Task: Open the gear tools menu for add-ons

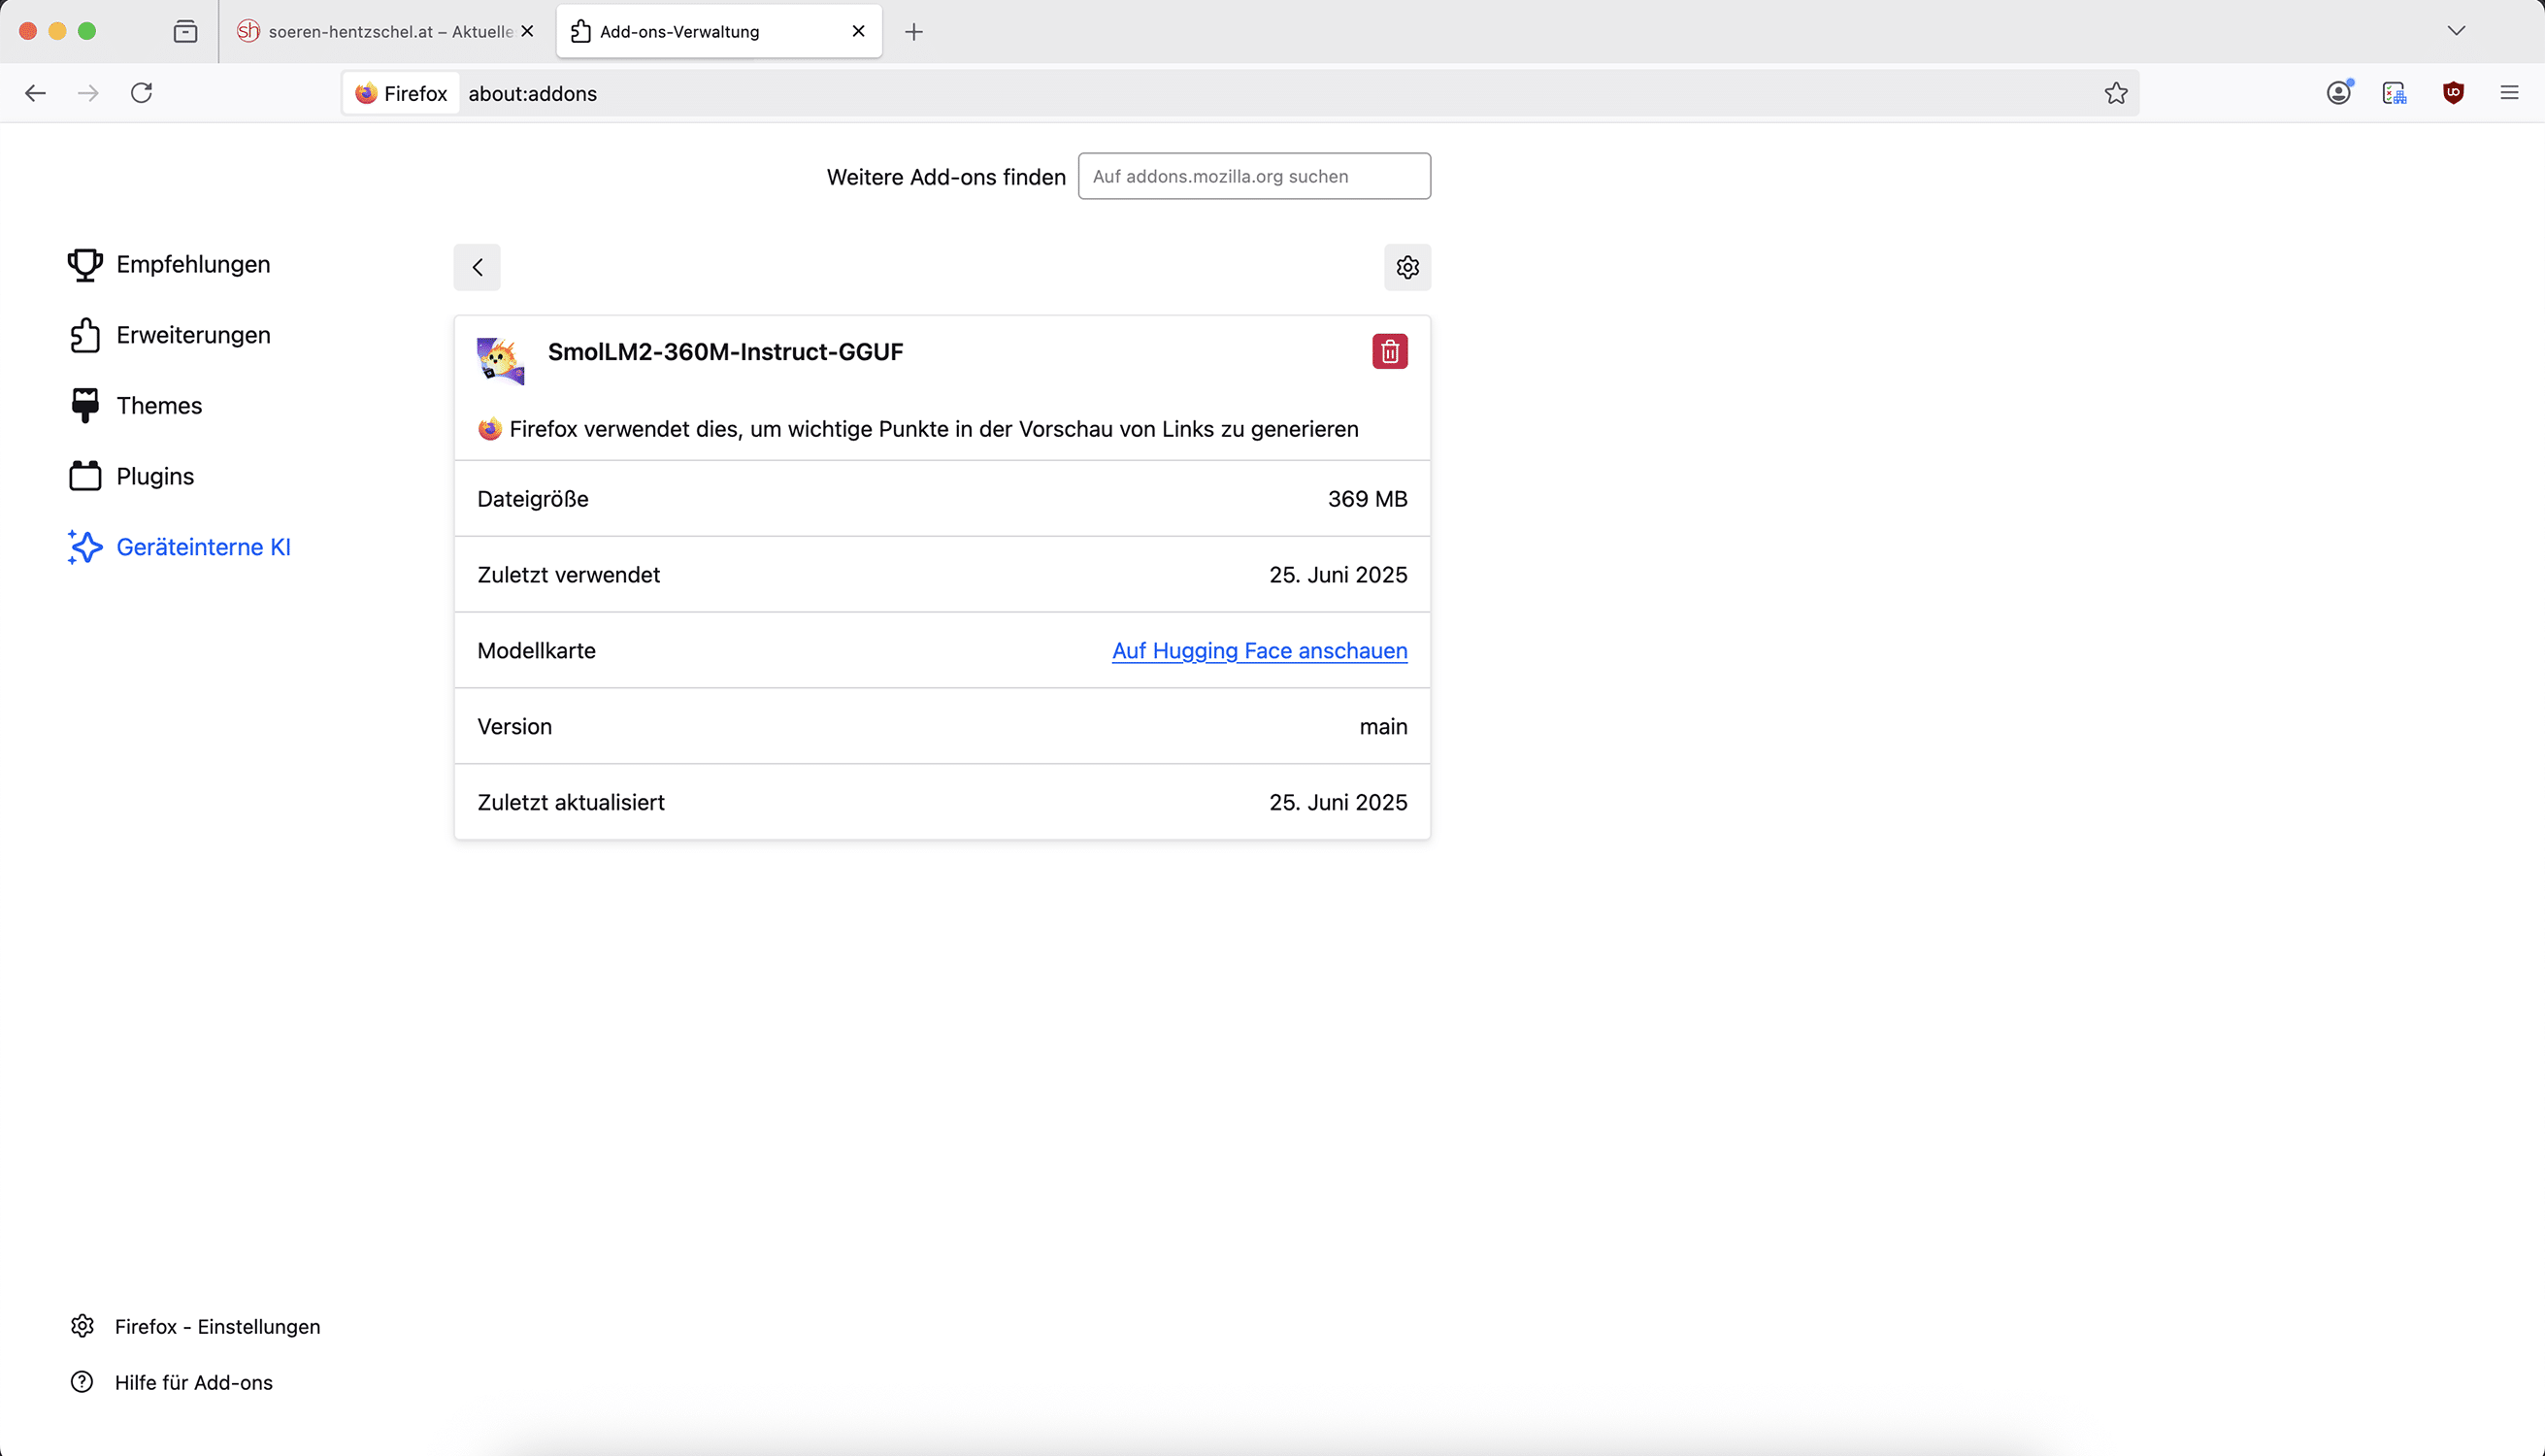Action: click(1407, 267)
